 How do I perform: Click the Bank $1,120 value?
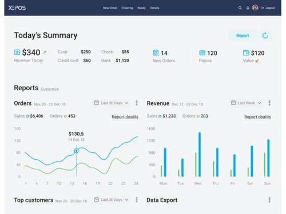(x=122, y=60)
